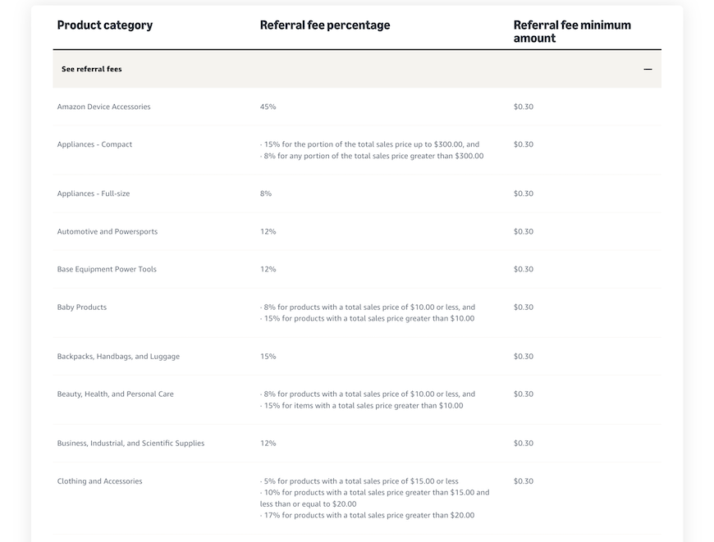Click 'Business, Industrial, and Scientific Supplies' label
Viewport: 714px width, 542px height.
130,444
